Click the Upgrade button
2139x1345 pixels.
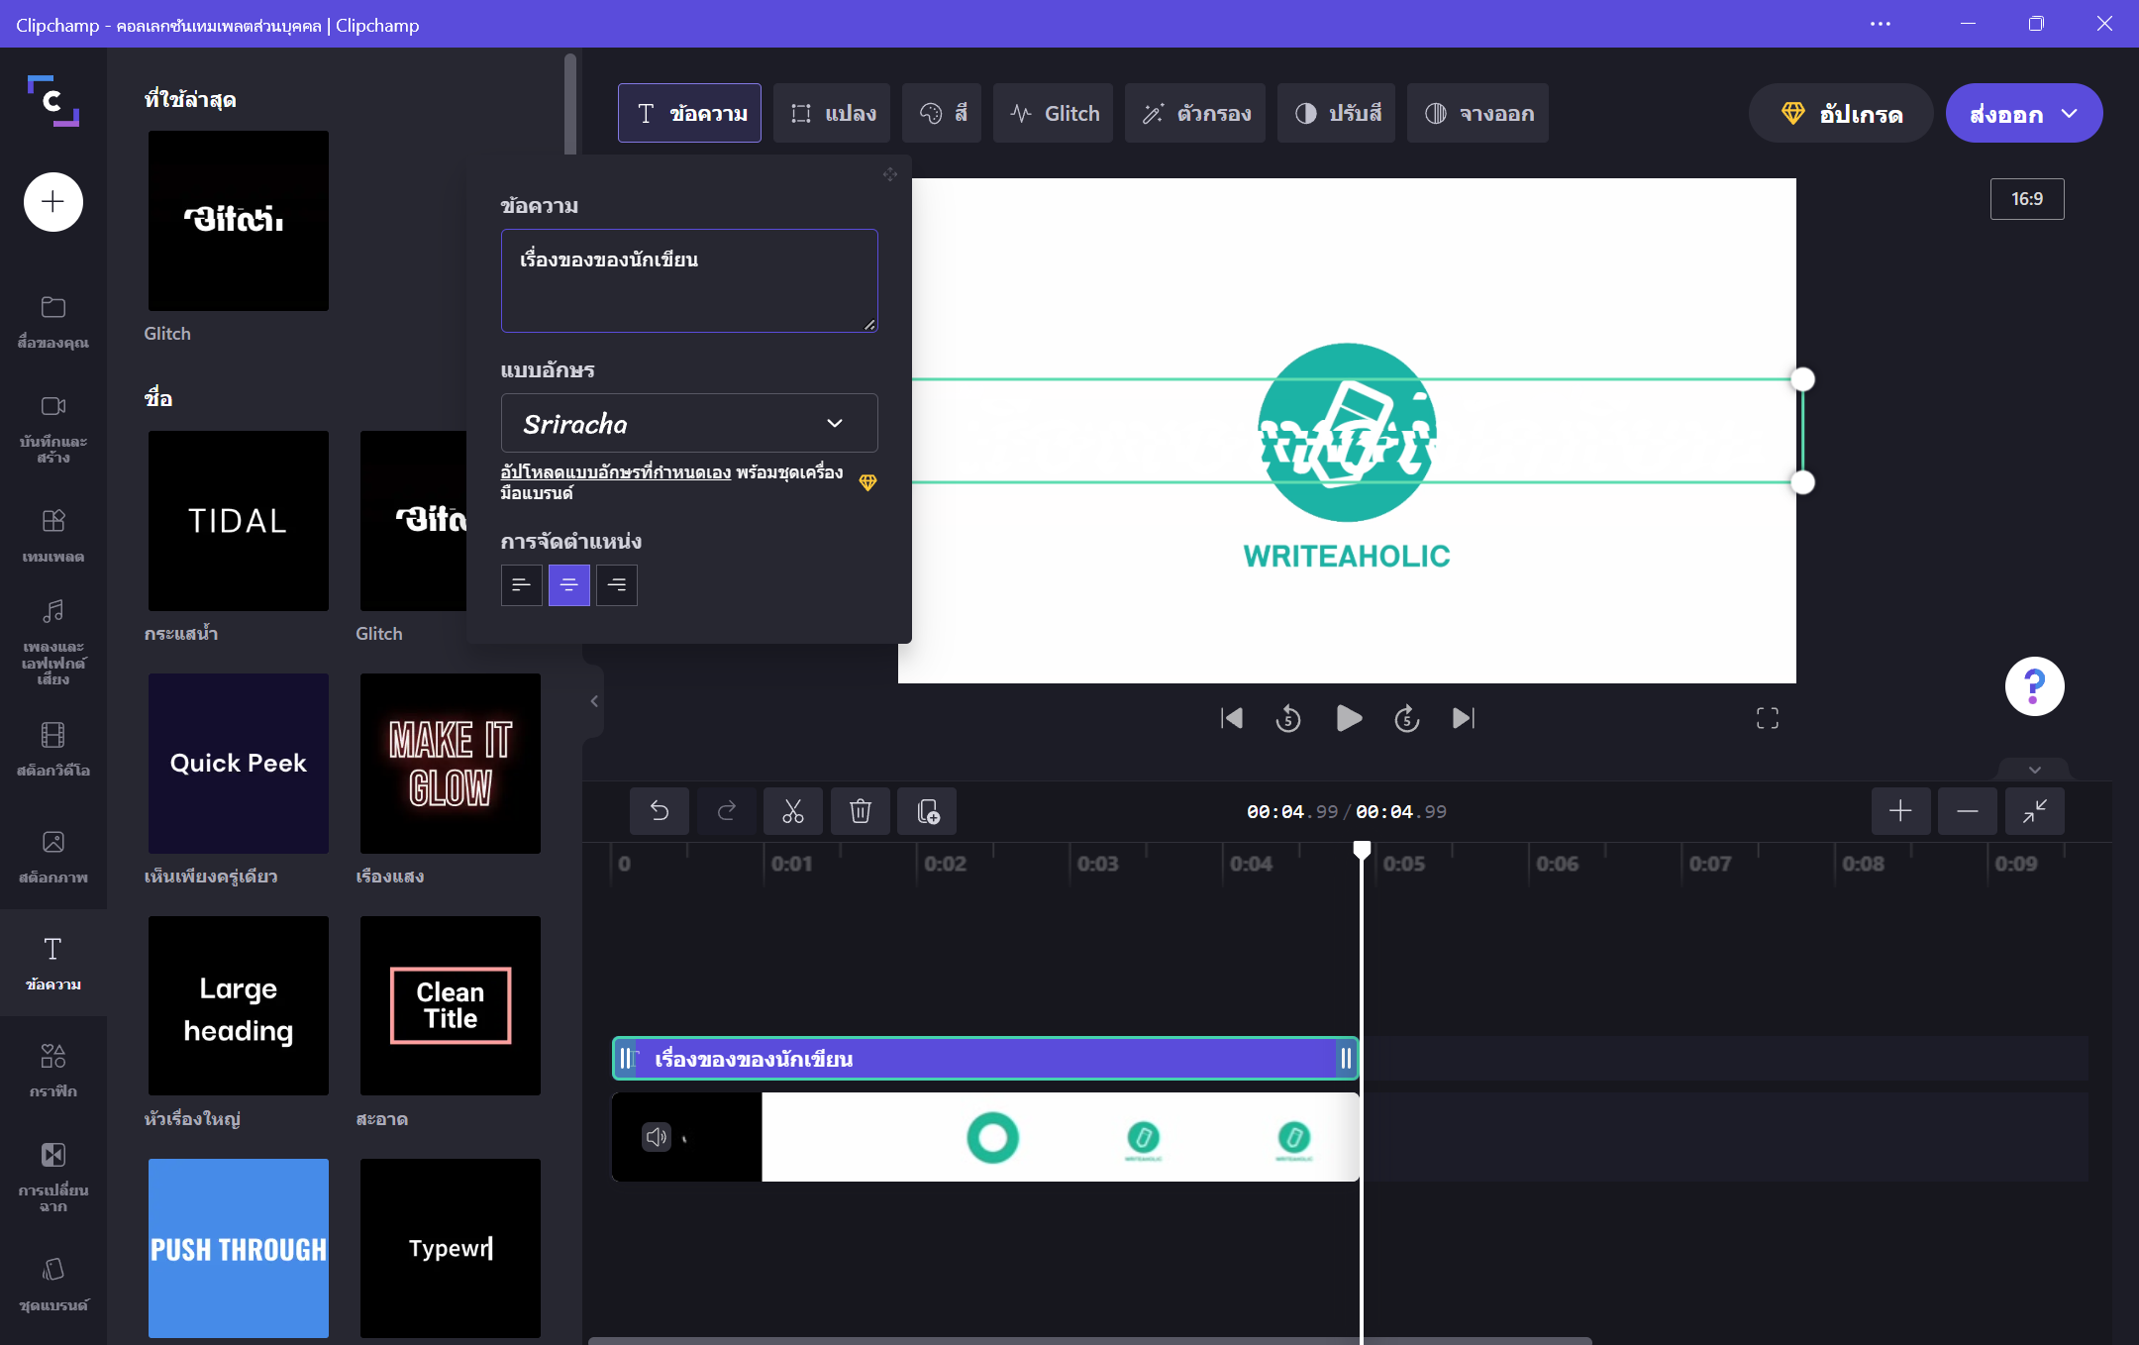coord(1840,113)
